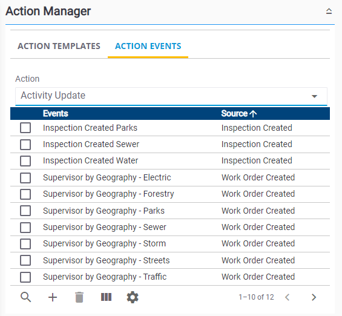Screen dimensions: 342x316
Task: Click Supervisor by Geography - Sewer text
Action: coord(105,227)
